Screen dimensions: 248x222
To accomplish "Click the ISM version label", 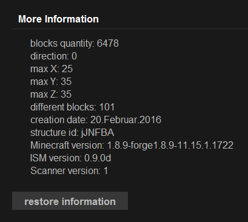I will [x=56, y=158].
